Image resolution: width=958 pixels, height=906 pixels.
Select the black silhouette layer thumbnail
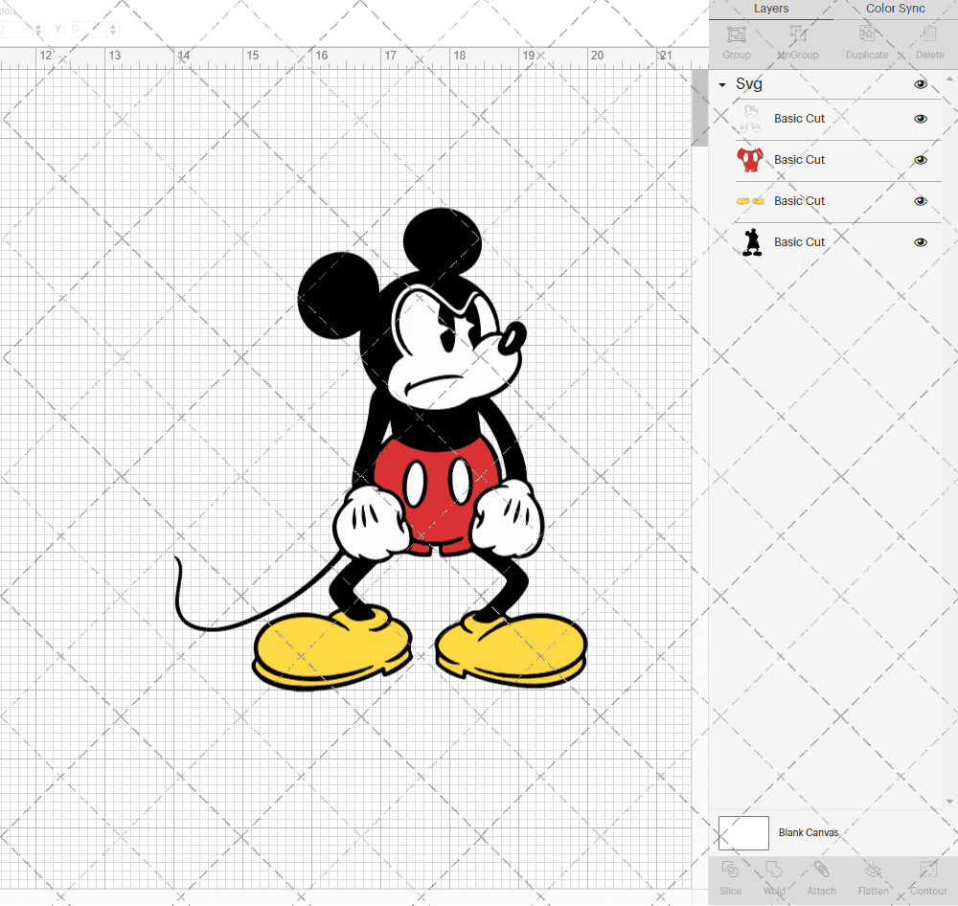coord(752,242)
